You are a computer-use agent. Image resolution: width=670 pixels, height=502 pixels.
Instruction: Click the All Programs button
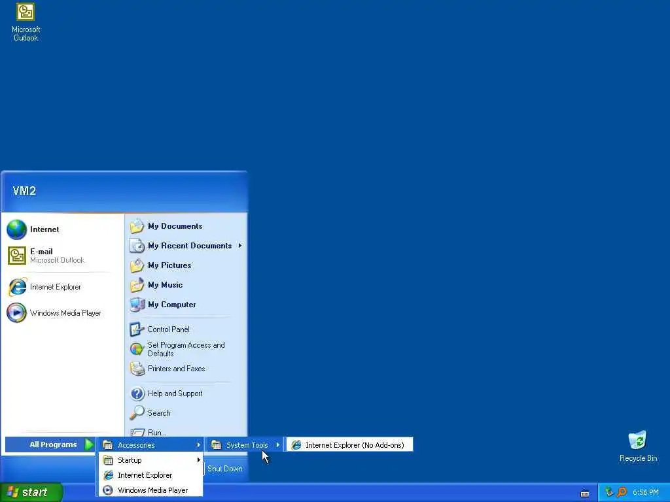coord(50,444)
